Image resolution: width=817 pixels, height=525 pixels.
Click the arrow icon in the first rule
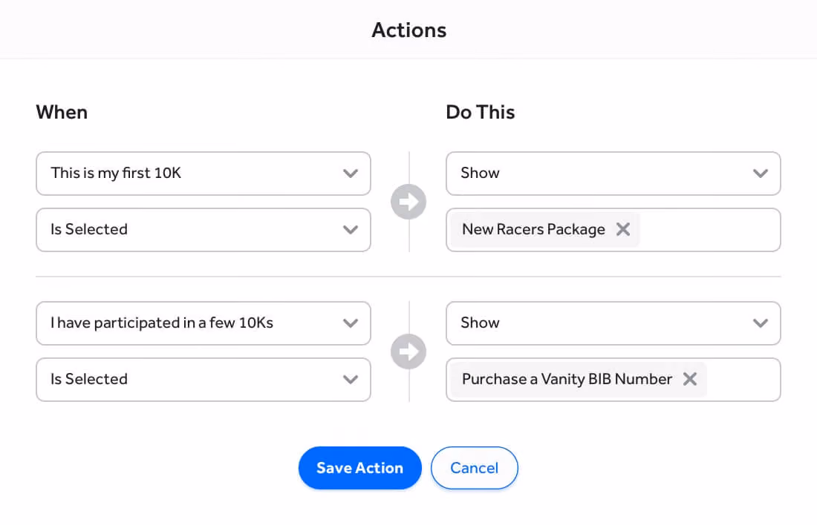(408, 202)
